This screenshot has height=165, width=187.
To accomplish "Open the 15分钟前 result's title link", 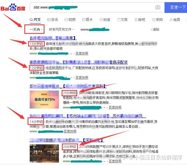I will pos(53,38).
